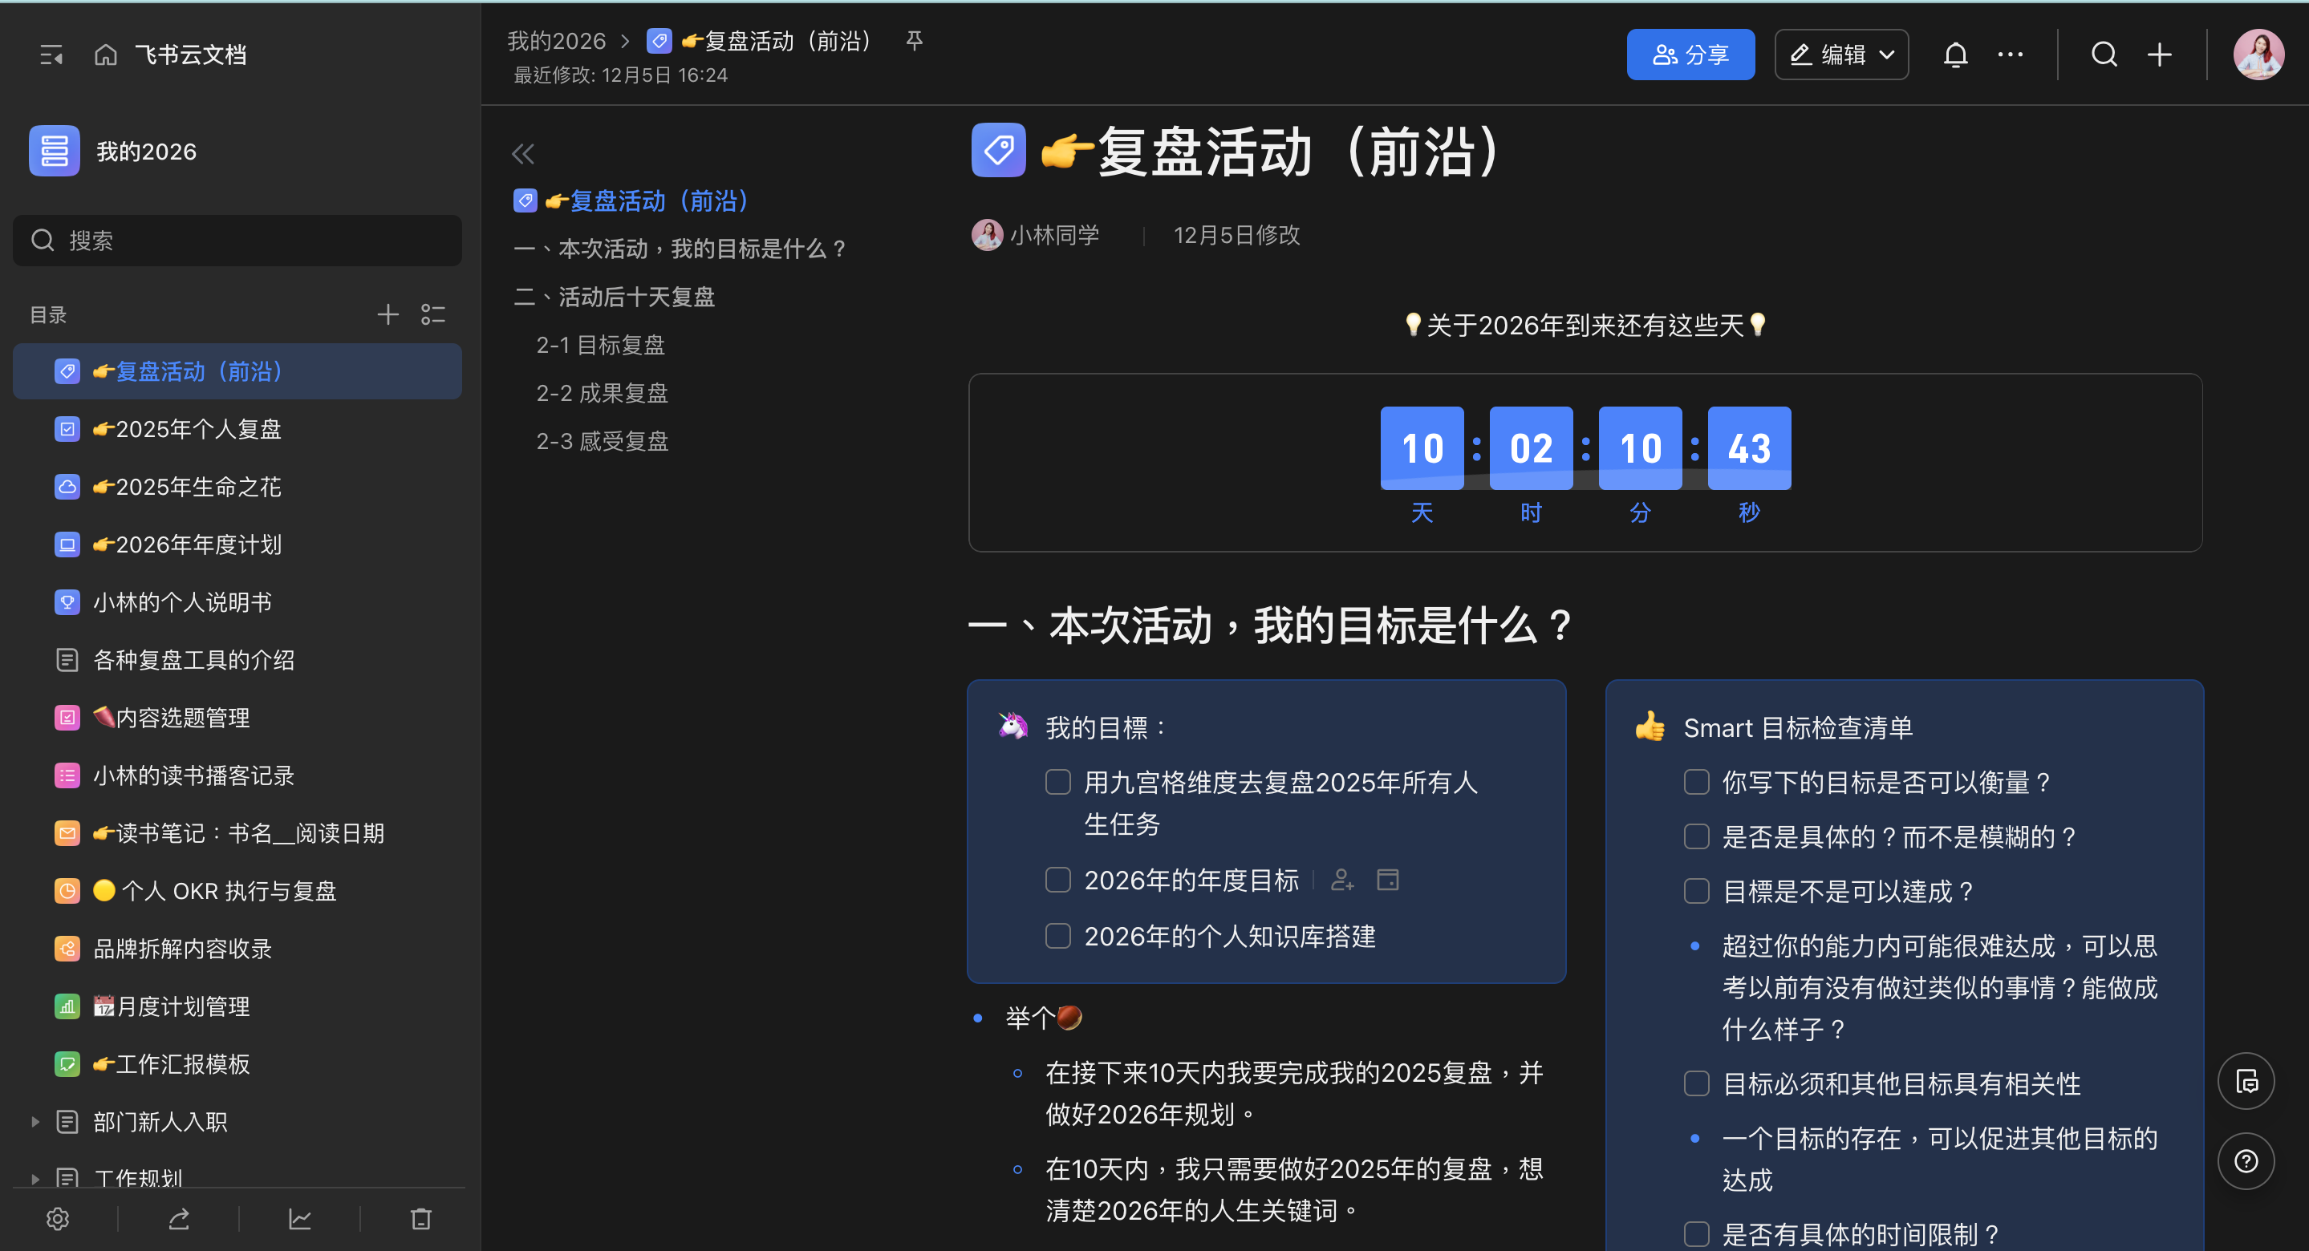Click the sidebar 搜索 input field
The image size is (2309, 1251).
237,240
